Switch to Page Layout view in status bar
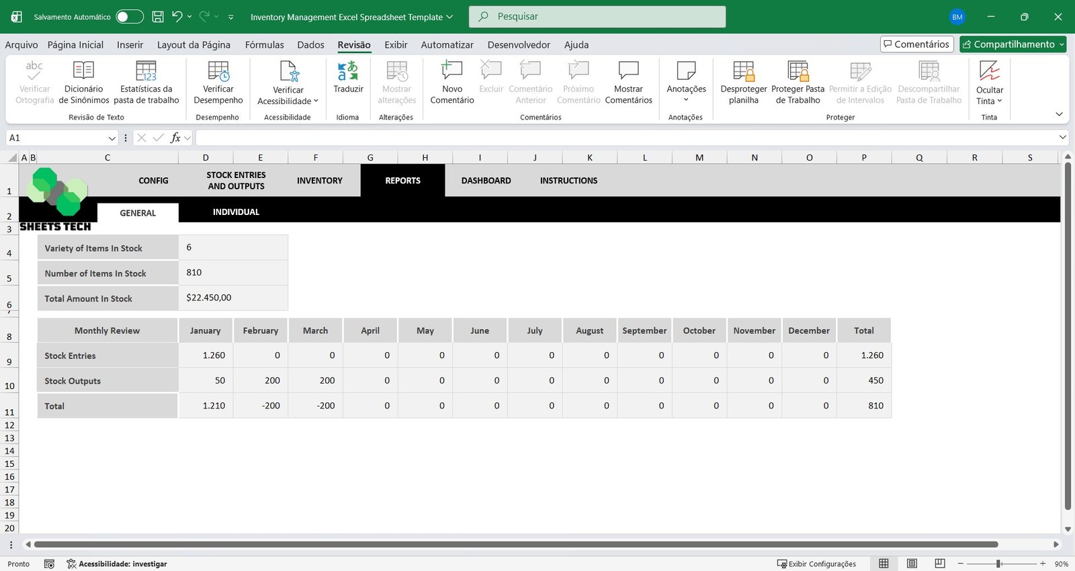 point(912,564)
